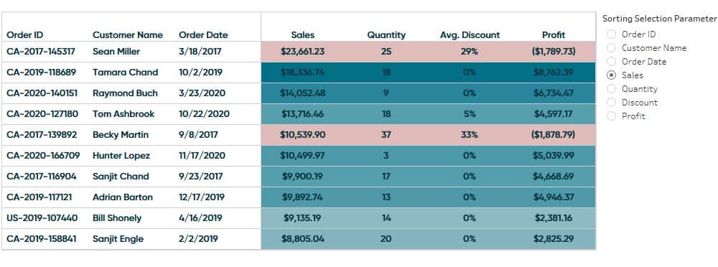The height and width of the screenshot is (267, 718).
Task: Select Bill Shonely's $9,135.19 sales cell
Action: [x=303, y=218]
